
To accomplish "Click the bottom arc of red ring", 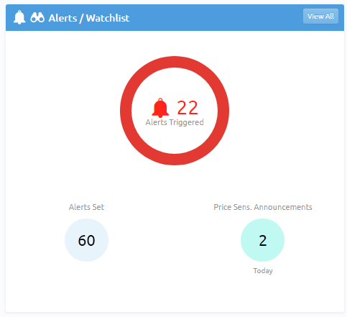I will click(x=175, y=160).
